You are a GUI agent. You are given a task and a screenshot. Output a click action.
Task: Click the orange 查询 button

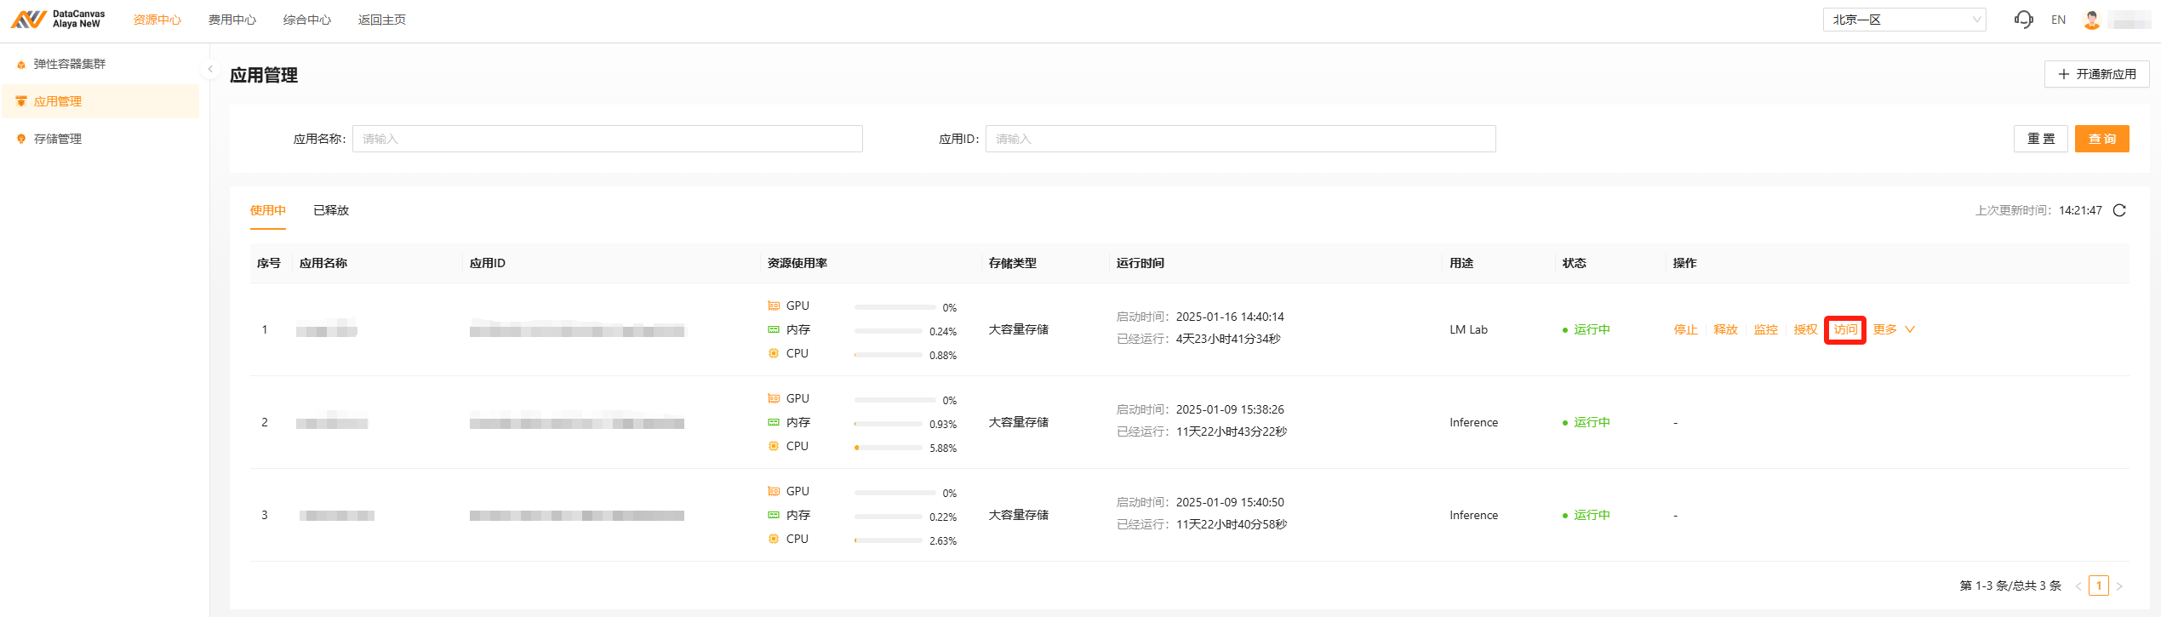[2101, 139]
